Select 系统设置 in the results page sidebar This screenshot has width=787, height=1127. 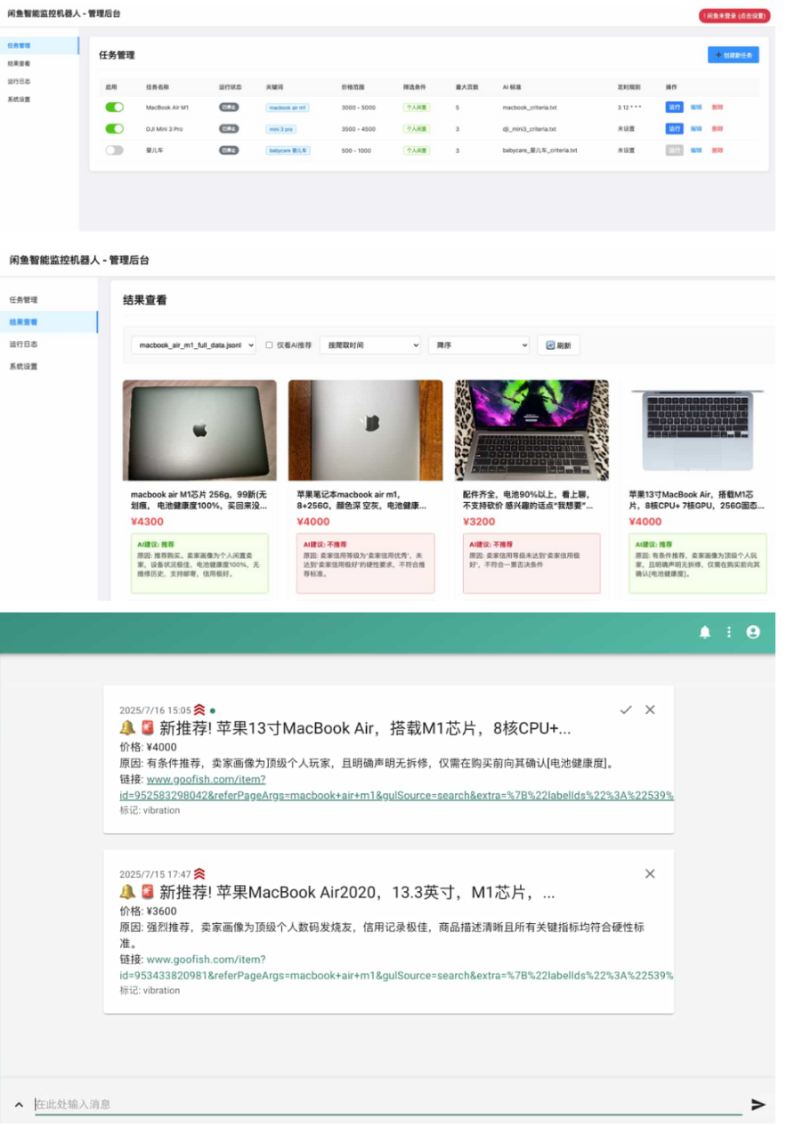49,367
